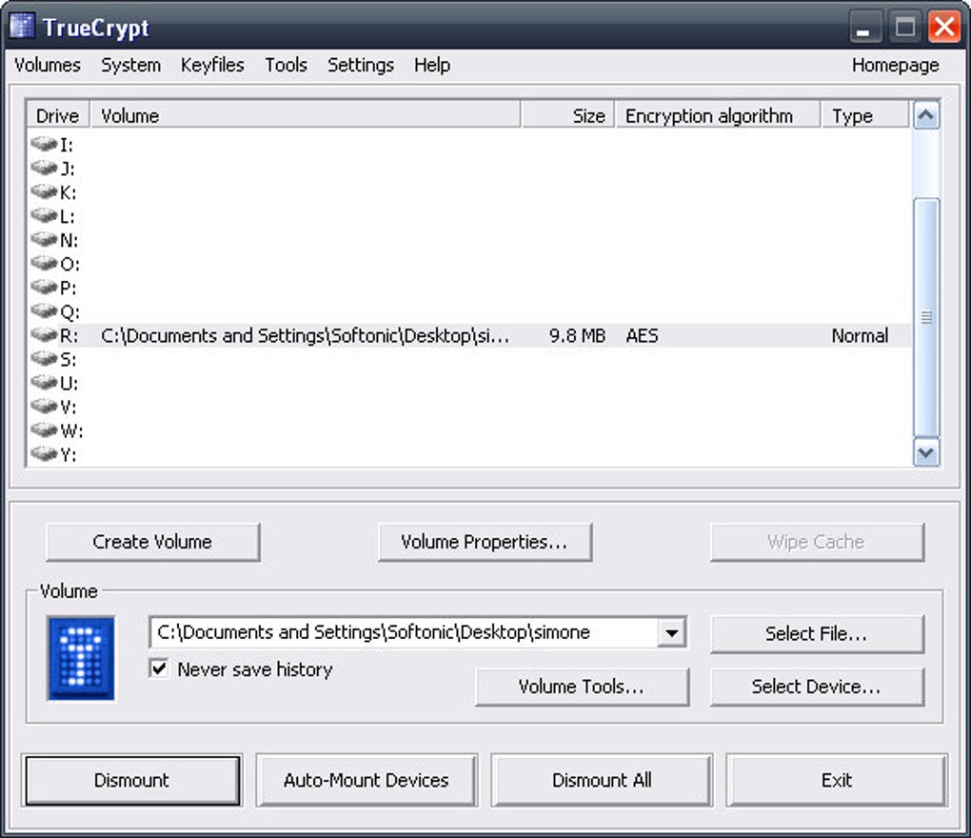
Task: Select the J: drive icon
Action: [44, 168]
